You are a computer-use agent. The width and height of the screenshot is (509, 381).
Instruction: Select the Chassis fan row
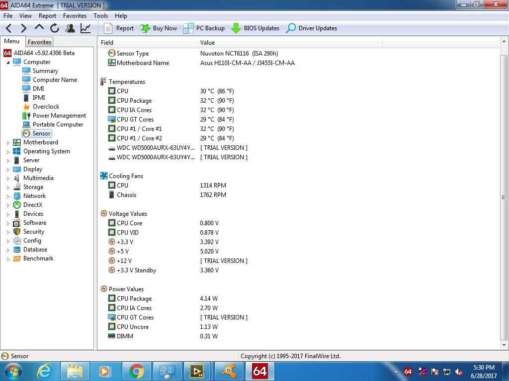click(298, 194)
